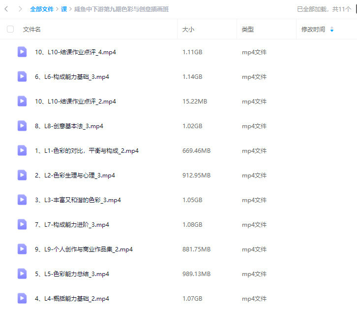
Task: Go forward with the right arrow
Action: click(x=20, y=9)
